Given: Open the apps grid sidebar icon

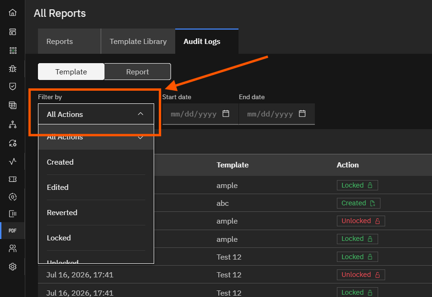Looking at the screenshot, I should click(13, 51).
